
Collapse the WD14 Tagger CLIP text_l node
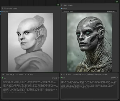[62, 74]
